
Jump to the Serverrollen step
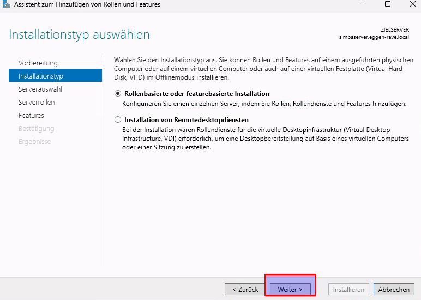coord(37,102)
